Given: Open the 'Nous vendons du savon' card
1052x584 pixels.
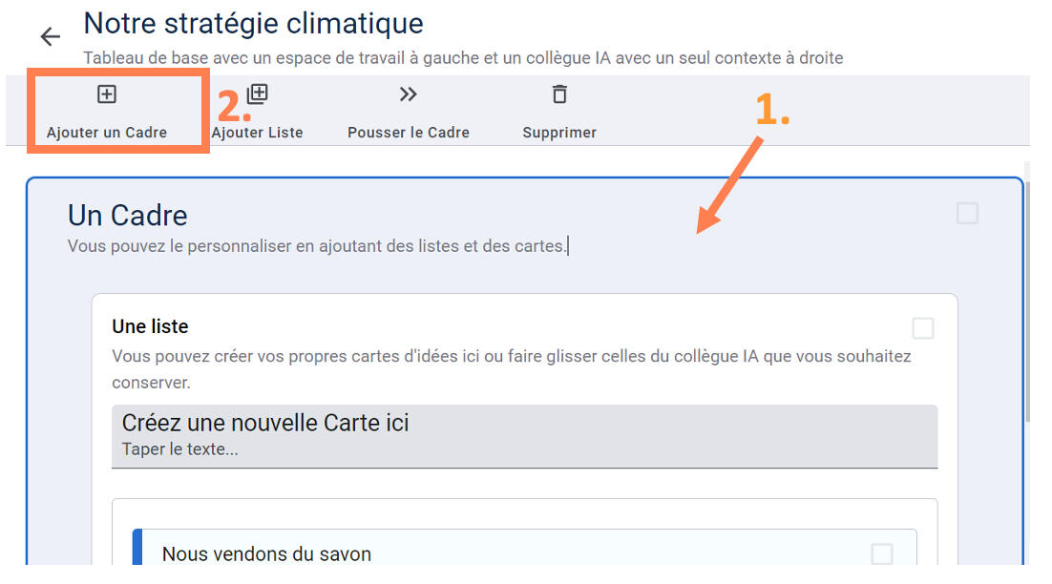Looking at the screenshot, I should pyautogui.click(x=267, y=553).
